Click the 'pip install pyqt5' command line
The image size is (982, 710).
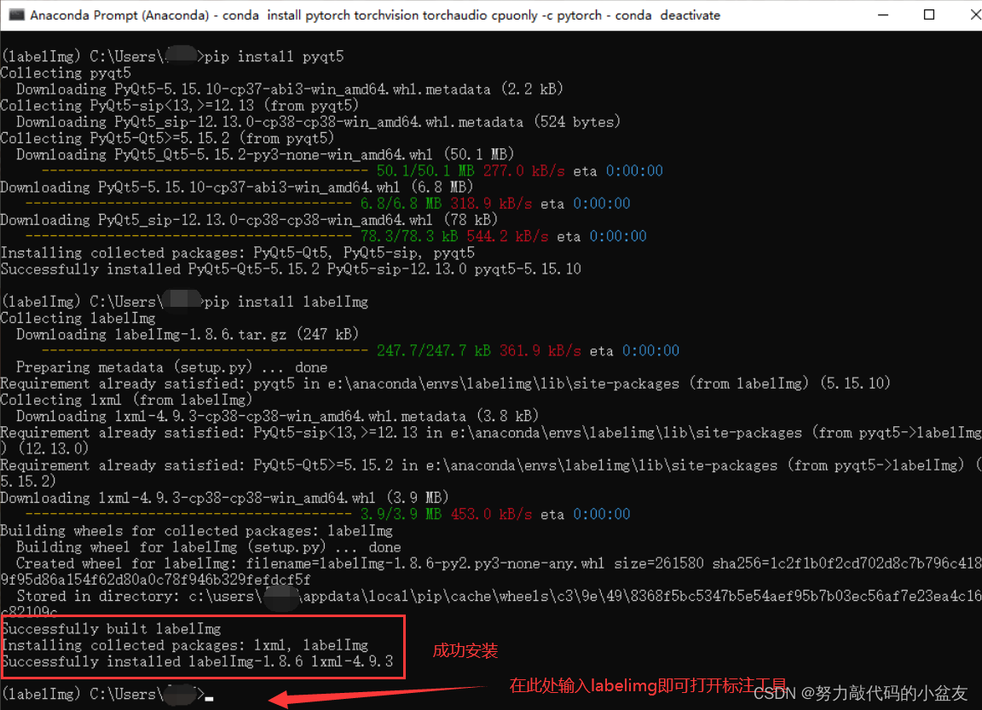pyautogui.click(x=173, y=56)
